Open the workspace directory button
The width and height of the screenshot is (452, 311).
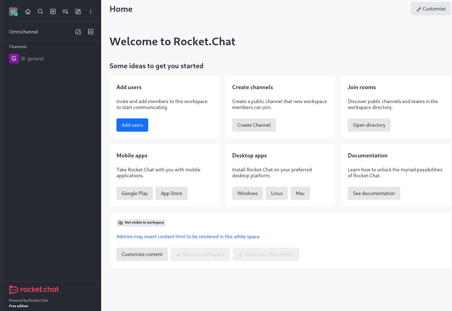[369, 125]
